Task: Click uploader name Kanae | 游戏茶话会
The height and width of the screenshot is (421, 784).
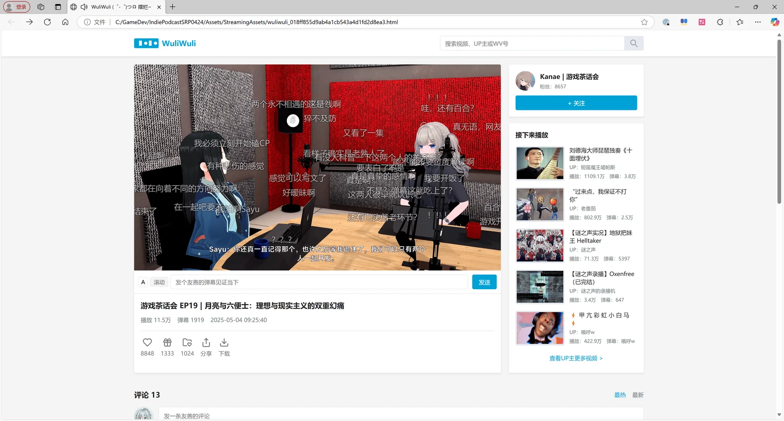Action: click(x=569, y=76)
